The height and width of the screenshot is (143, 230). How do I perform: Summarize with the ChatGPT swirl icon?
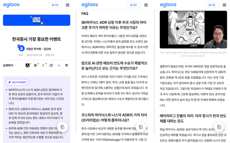tap(35, 65)
